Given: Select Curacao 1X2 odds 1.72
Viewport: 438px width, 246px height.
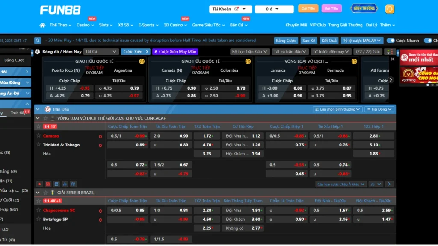Looking at the screenshot, I should tap(207, 136).
